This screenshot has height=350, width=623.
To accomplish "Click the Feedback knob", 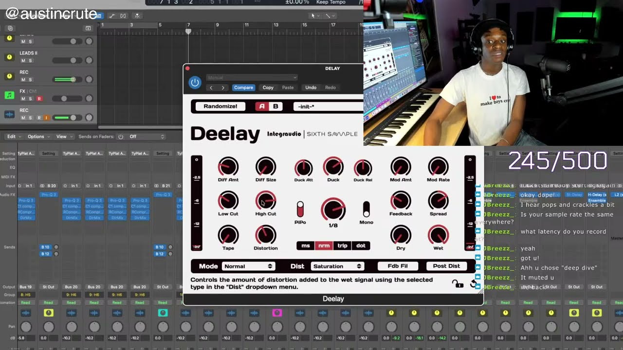I will pos(401,201).
